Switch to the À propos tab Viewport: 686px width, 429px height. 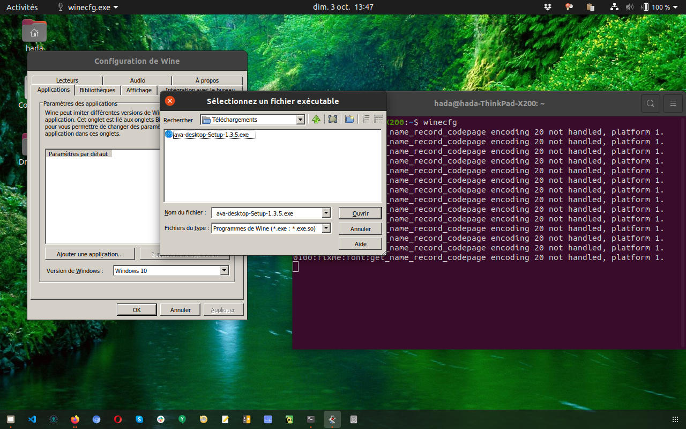(x=207, y=80)
